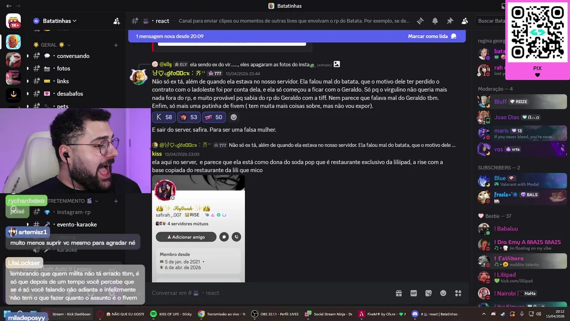Screen dimensions: 570x321
Task: Show pinned messages with pin icon
Action: 450,21
